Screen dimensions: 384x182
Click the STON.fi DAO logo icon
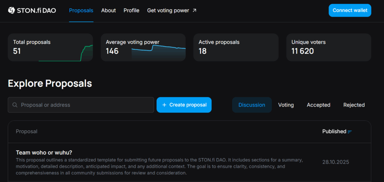[12, 11]
